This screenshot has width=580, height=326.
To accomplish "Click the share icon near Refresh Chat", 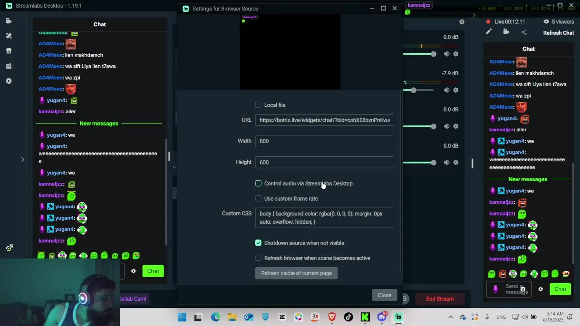I will [524, 32].
